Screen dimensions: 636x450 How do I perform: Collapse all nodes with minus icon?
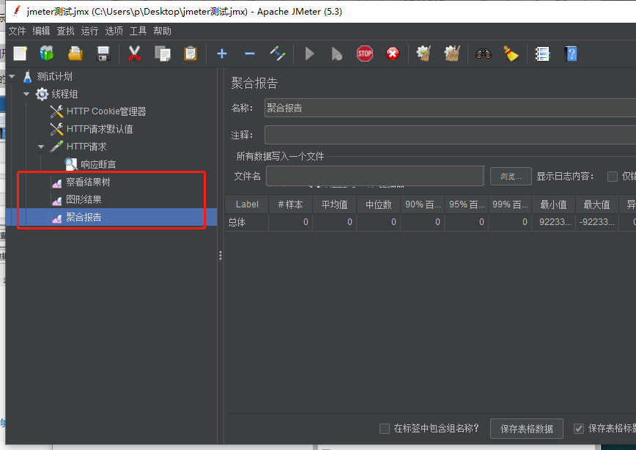click(x=250, y=54)
